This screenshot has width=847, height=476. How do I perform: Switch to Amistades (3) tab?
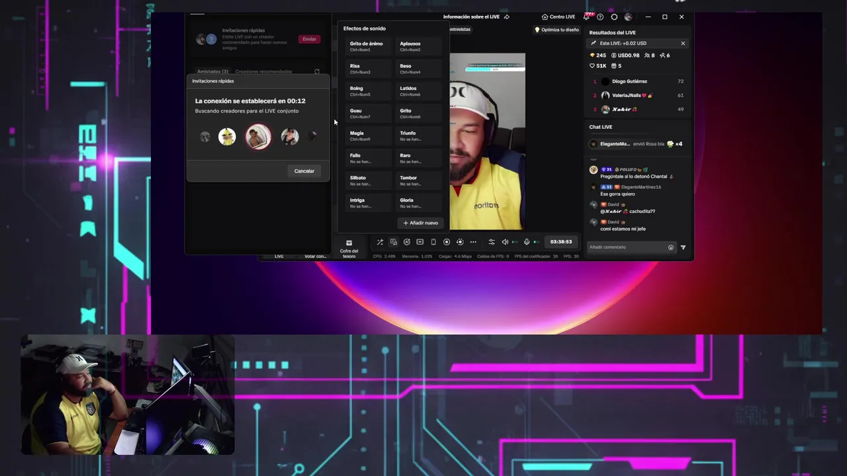212,71
